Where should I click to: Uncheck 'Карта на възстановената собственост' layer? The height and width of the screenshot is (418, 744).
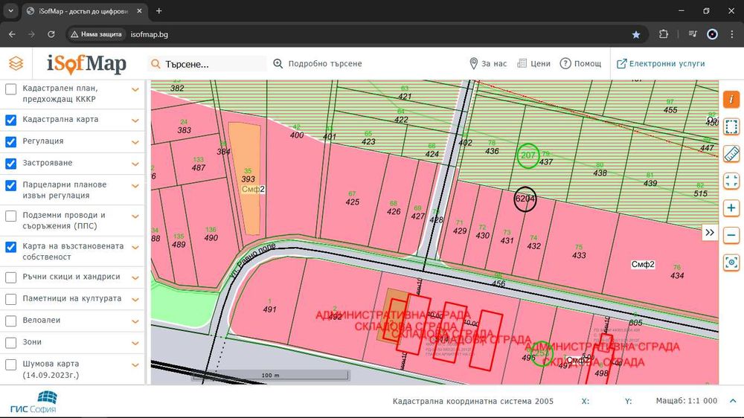pyautogui.click(x=10, y=247)
